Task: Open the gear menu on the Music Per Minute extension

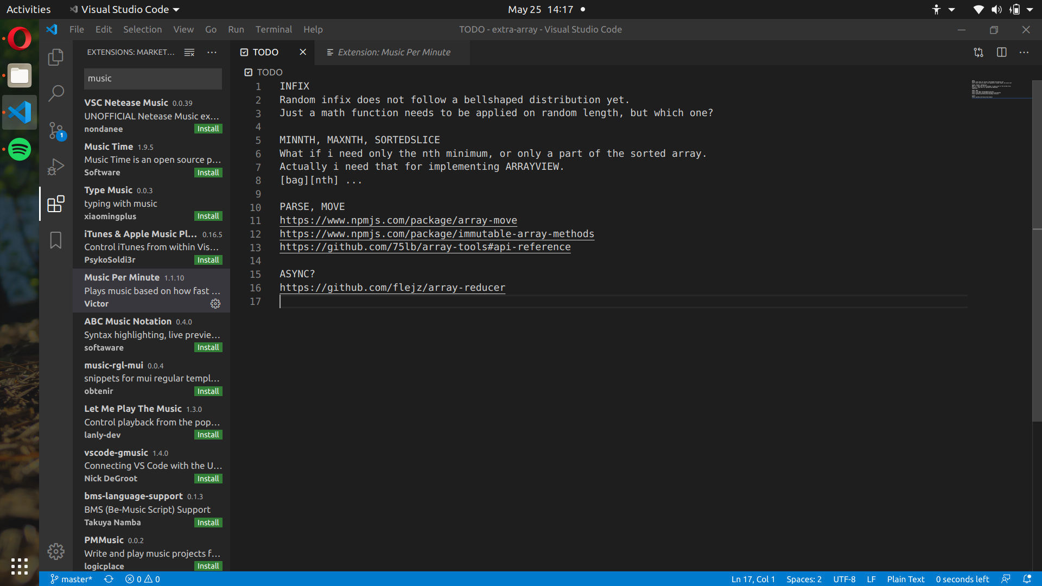Action: click(215, 304)
